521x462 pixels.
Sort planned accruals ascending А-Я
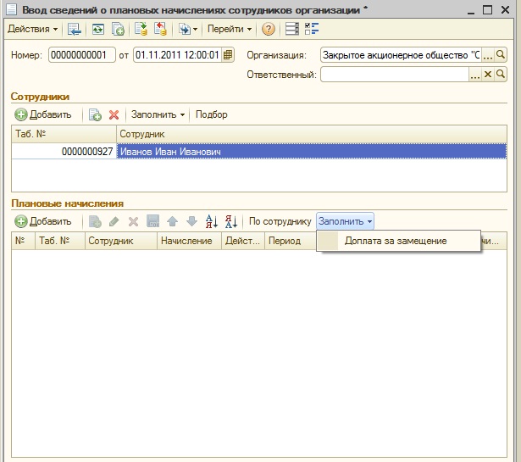(212, 221)
